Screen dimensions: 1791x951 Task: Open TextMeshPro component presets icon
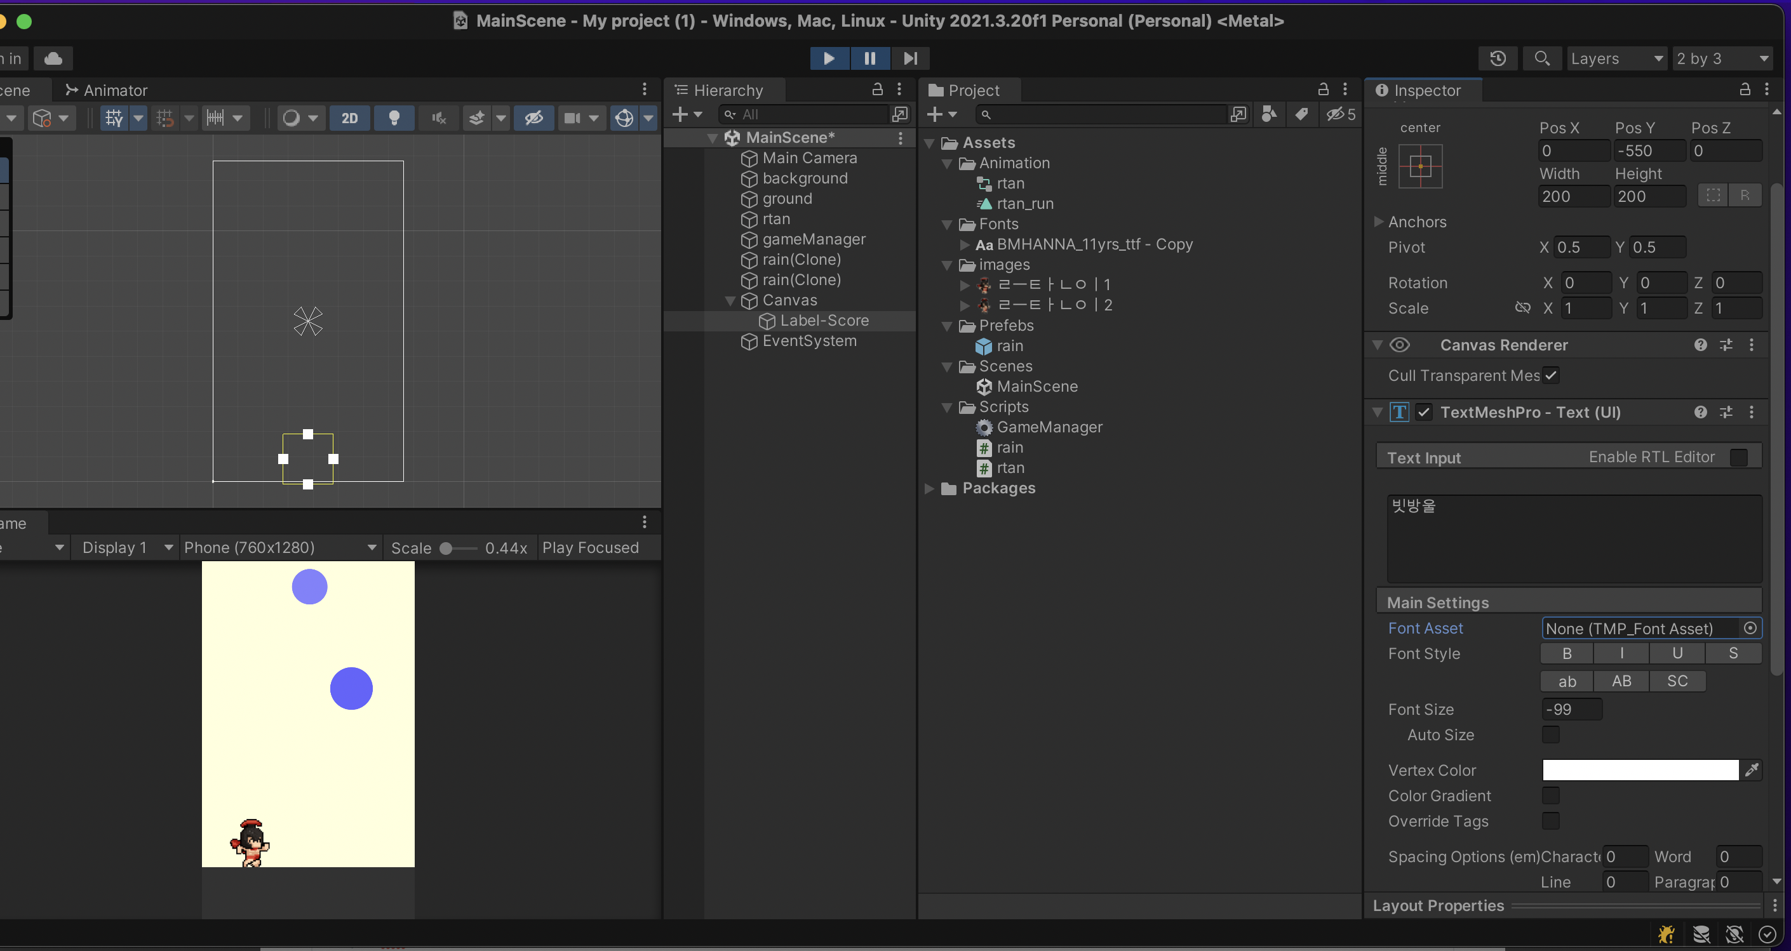click(x=1726, y=412)
